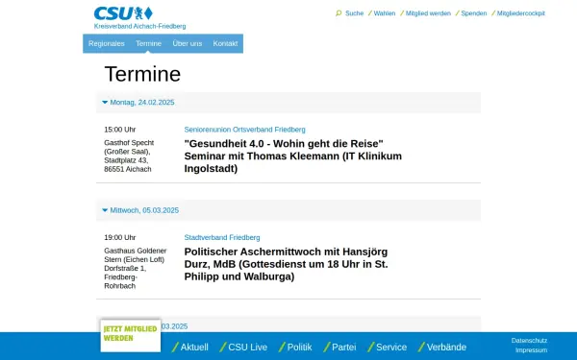This screenshot has width=577, height=360.
Task: Click the Mittwoch, 05.03.2025 date header
Action: 144,210
